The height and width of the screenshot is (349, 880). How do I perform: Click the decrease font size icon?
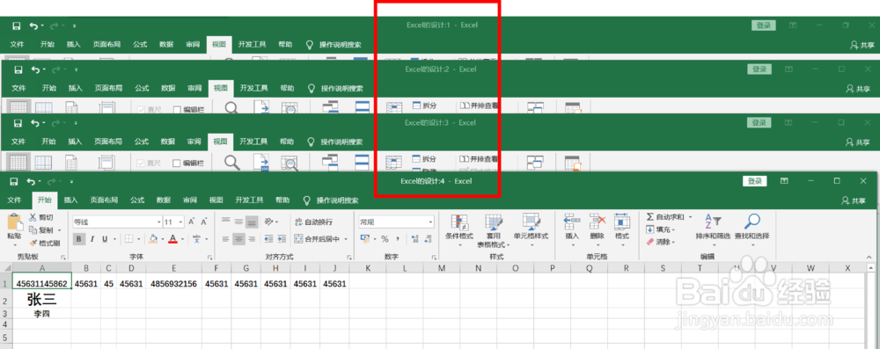[x=205, y=222]
